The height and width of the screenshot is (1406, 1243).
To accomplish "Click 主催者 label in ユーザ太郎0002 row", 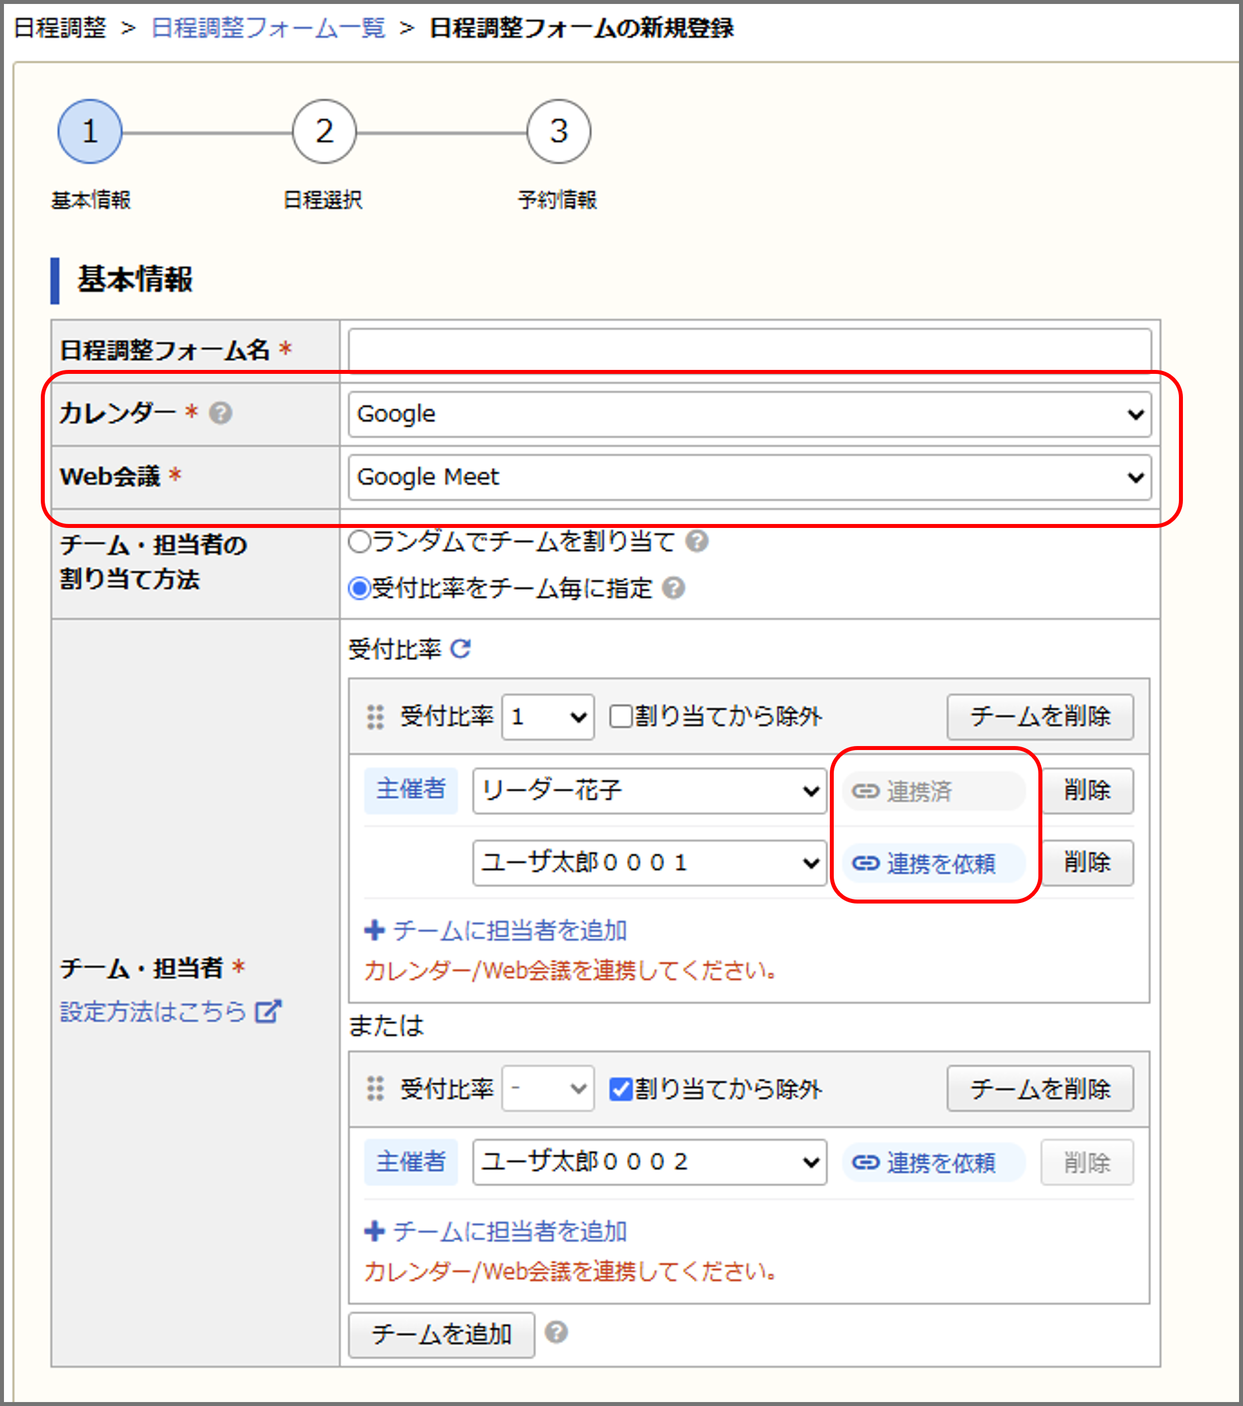I will click(x=411, y=1162).
